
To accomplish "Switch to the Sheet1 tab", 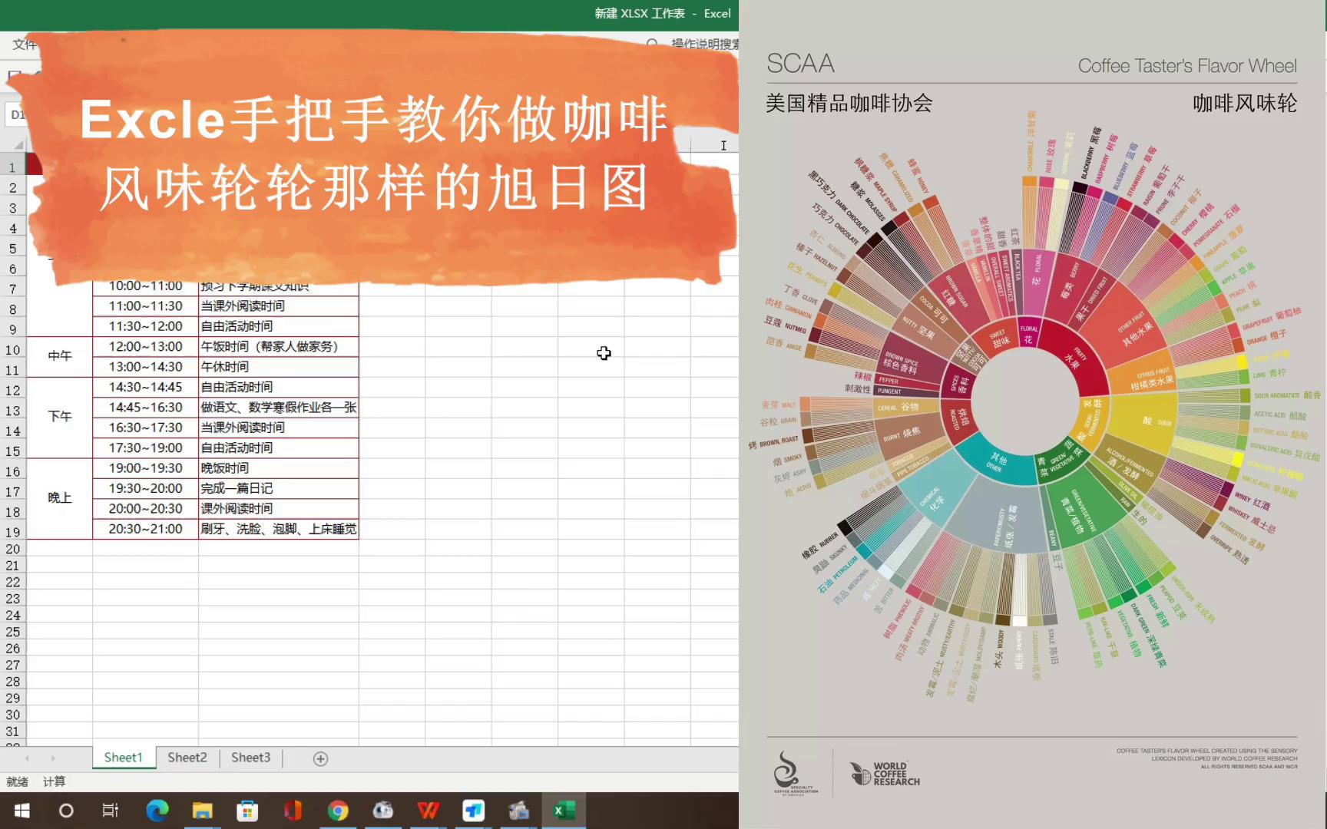I will click(x=123, y=758).
